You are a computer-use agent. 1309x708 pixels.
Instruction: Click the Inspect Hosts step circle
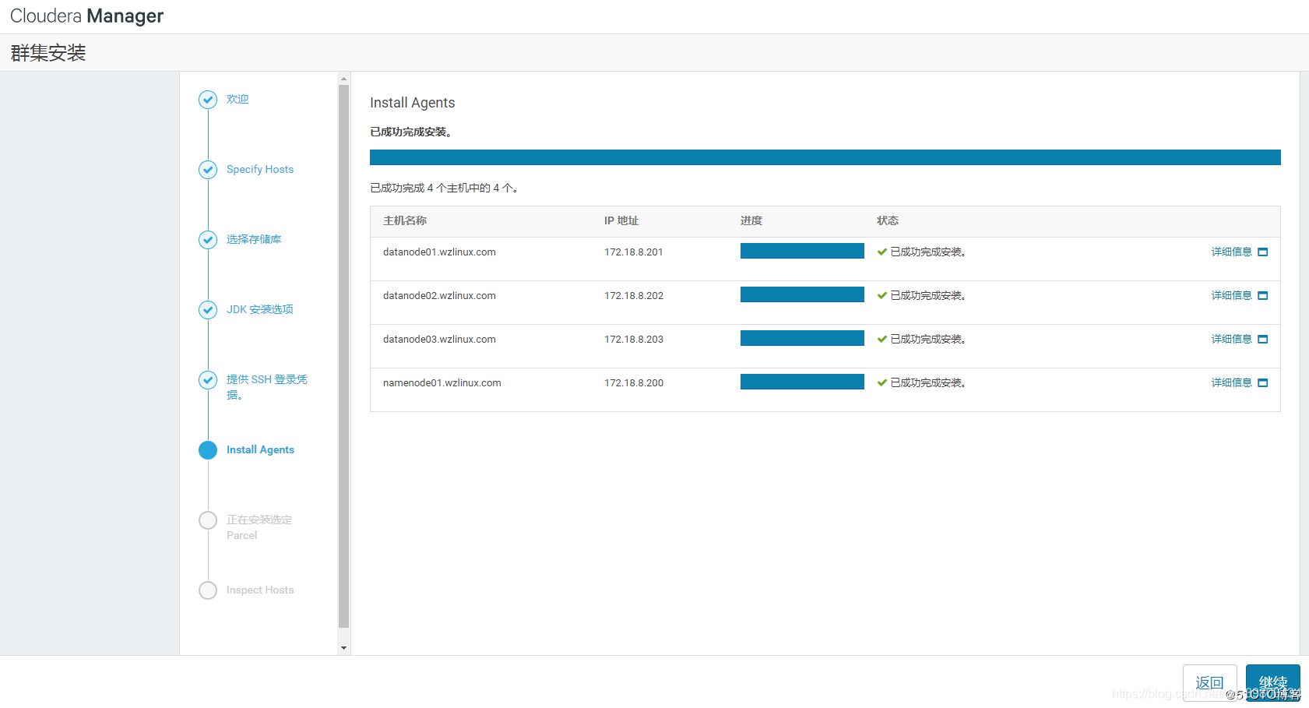[208, 590]
